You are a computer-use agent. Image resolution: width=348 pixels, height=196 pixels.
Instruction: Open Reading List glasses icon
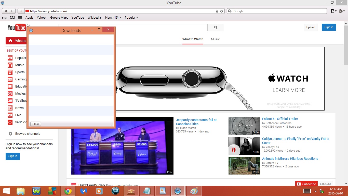click(x=5, y=18)
